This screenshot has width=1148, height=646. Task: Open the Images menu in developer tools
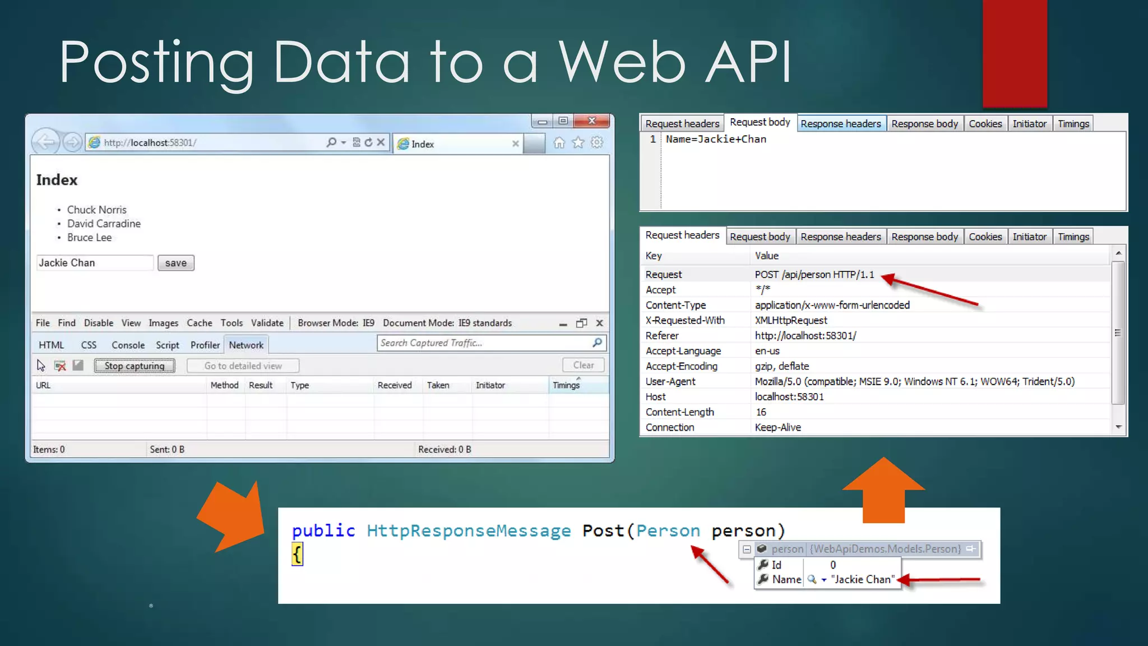point(163,323)
